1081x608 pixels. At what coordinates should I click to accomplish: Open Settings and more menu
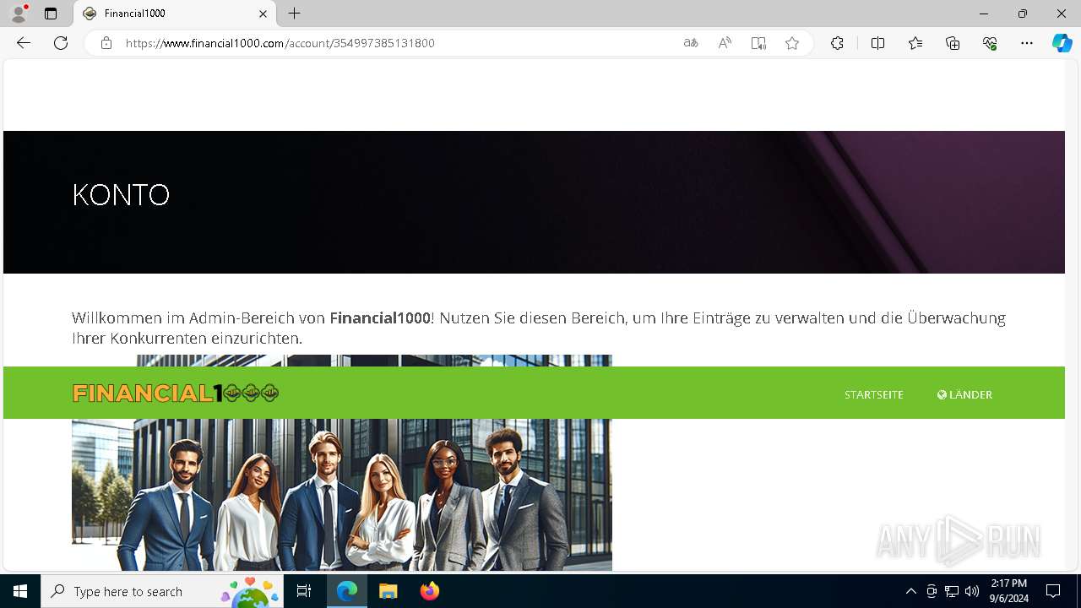1027,43
